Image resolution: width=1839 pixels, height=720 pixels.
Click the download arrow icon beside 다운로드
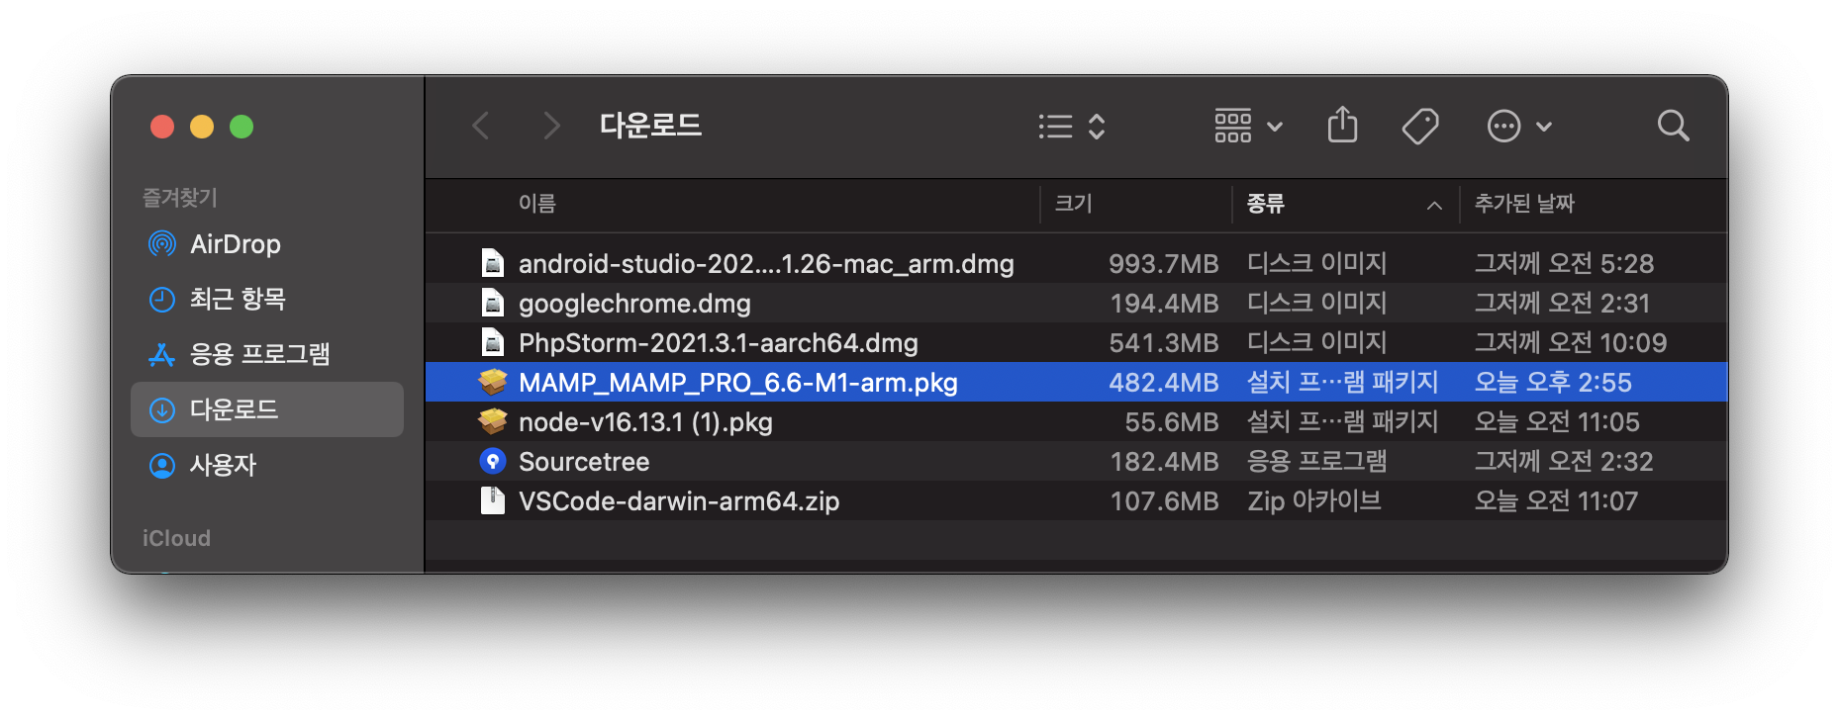tap(161, 409)
